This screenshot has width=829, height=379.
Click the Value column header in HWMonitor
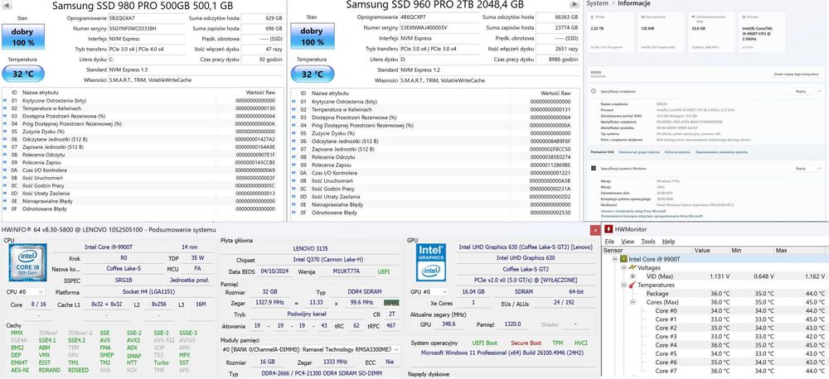711,250
